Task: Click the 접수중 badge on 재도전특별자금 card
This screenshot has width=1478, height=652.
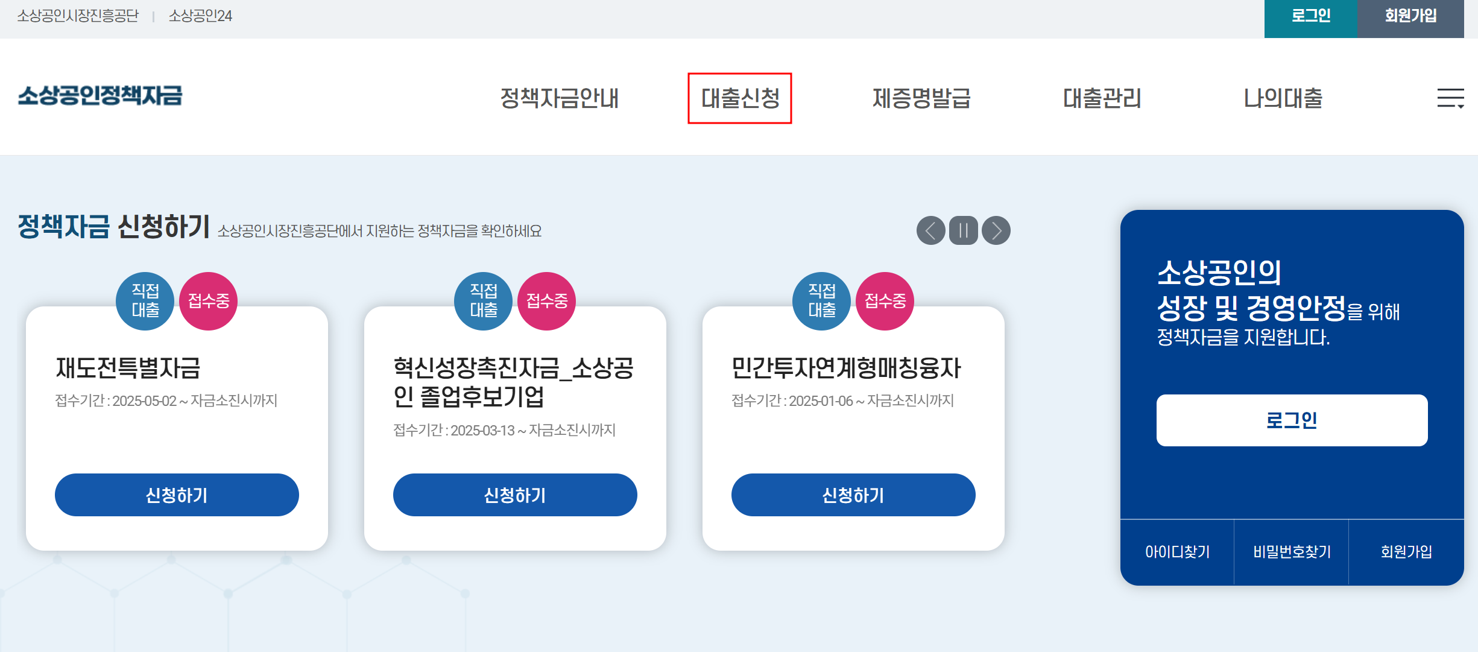Action: [207, 301]
